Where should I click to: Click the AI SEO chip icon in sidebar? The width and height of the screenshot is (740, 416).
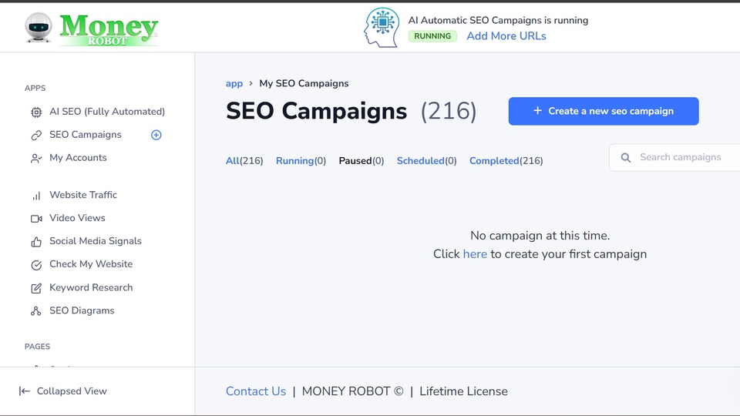(x=36, y=112)
